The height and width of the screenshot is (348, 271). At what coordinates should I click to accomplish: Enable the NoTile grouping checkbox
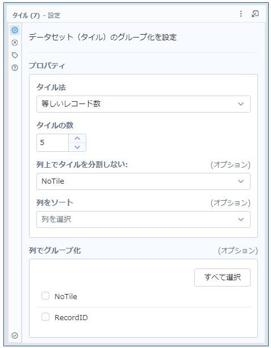45,296
